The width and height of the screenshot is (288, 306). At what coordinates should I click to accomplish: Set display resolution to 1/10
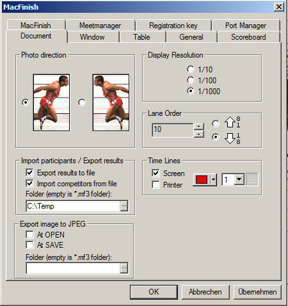click(191, 69)
